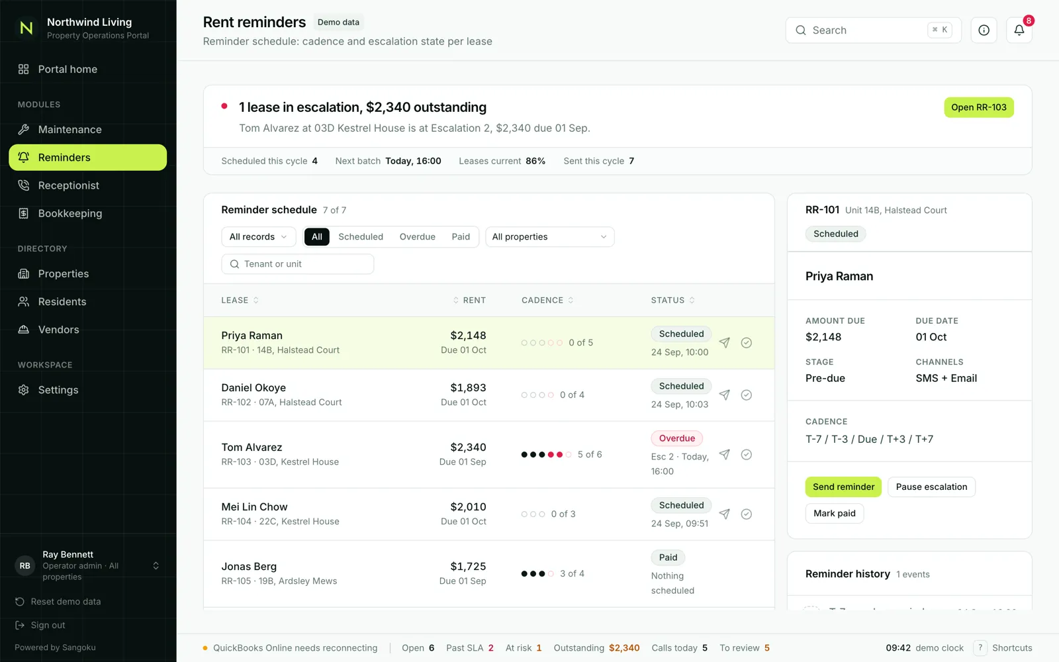The image size is (1059, 662).
Task: Open the Receptionist module
Action: click(87, 185)
